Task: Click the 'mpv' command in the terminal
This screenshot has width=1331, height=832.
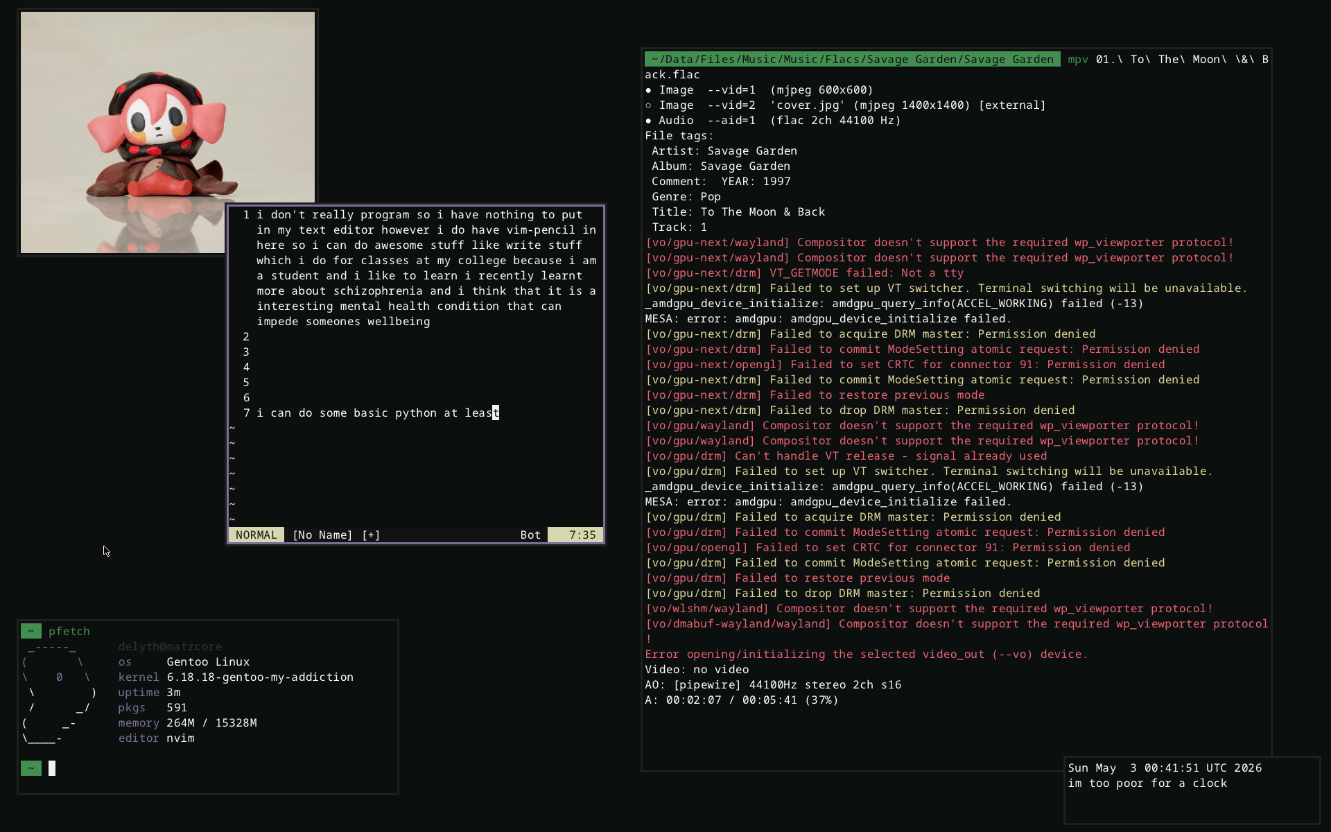Action: [1078, 59]
